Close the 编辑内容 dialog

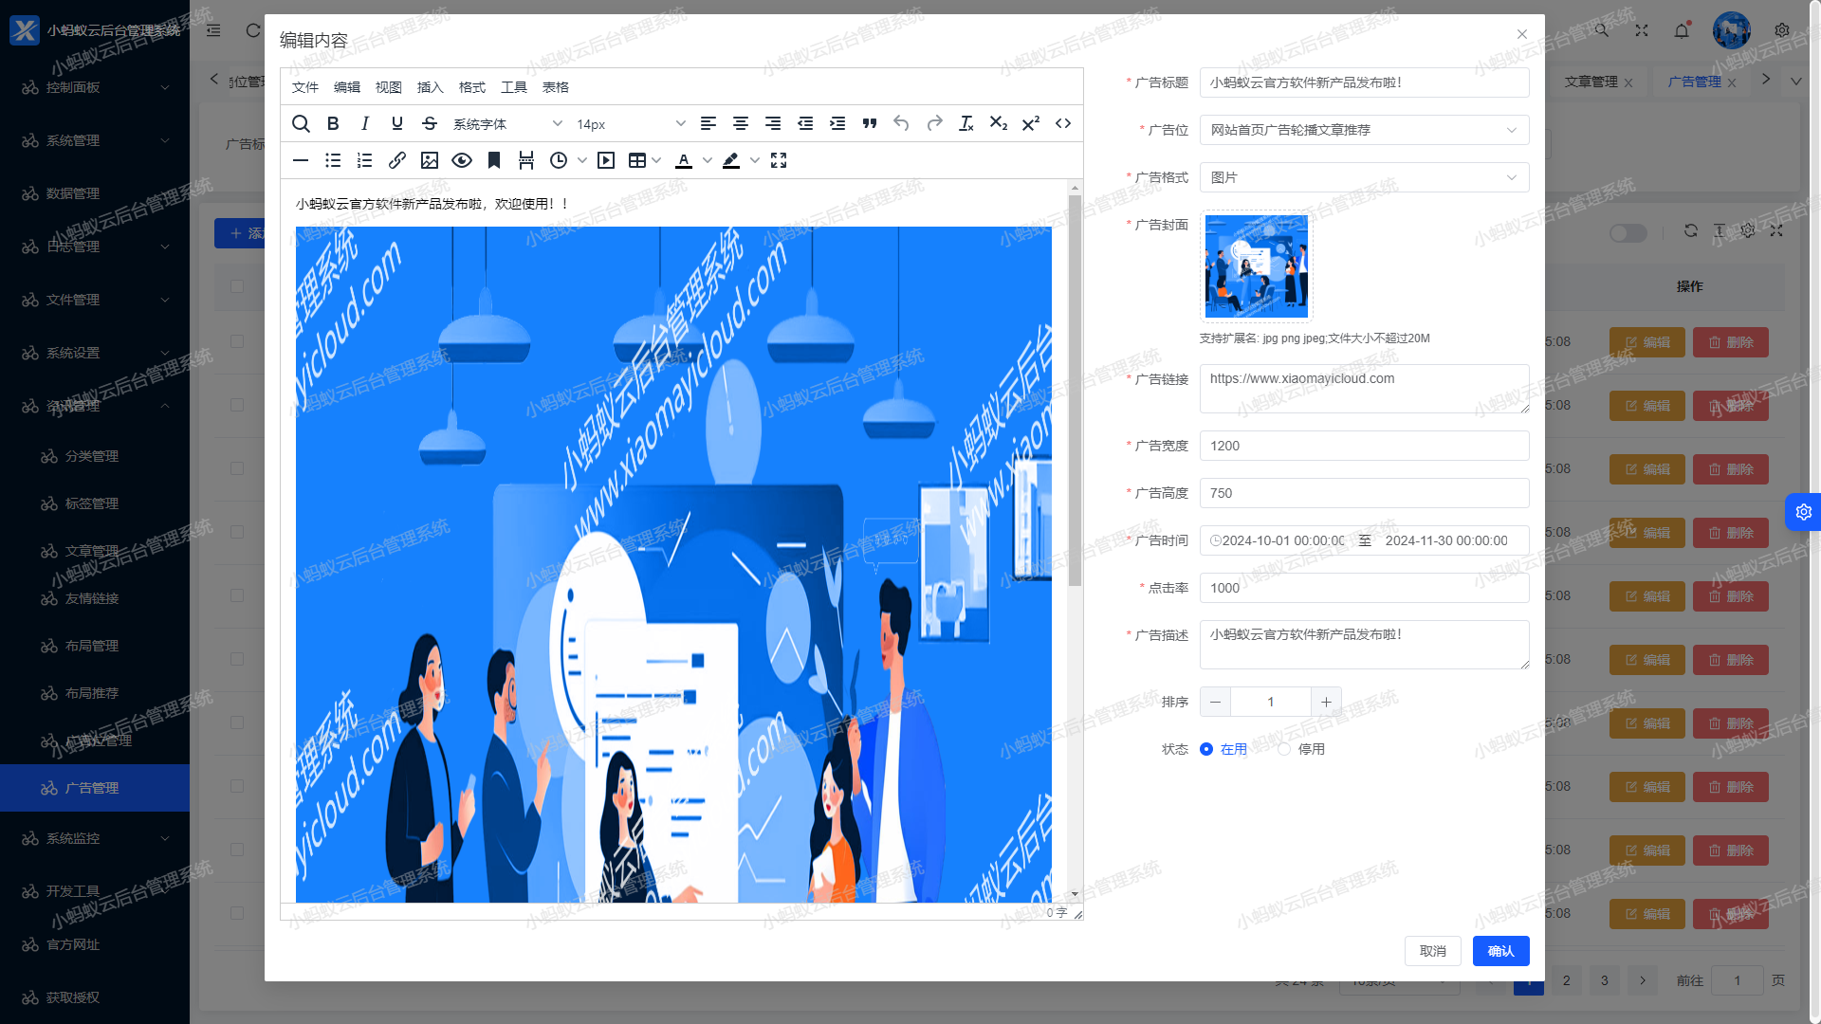[1522, 34]
